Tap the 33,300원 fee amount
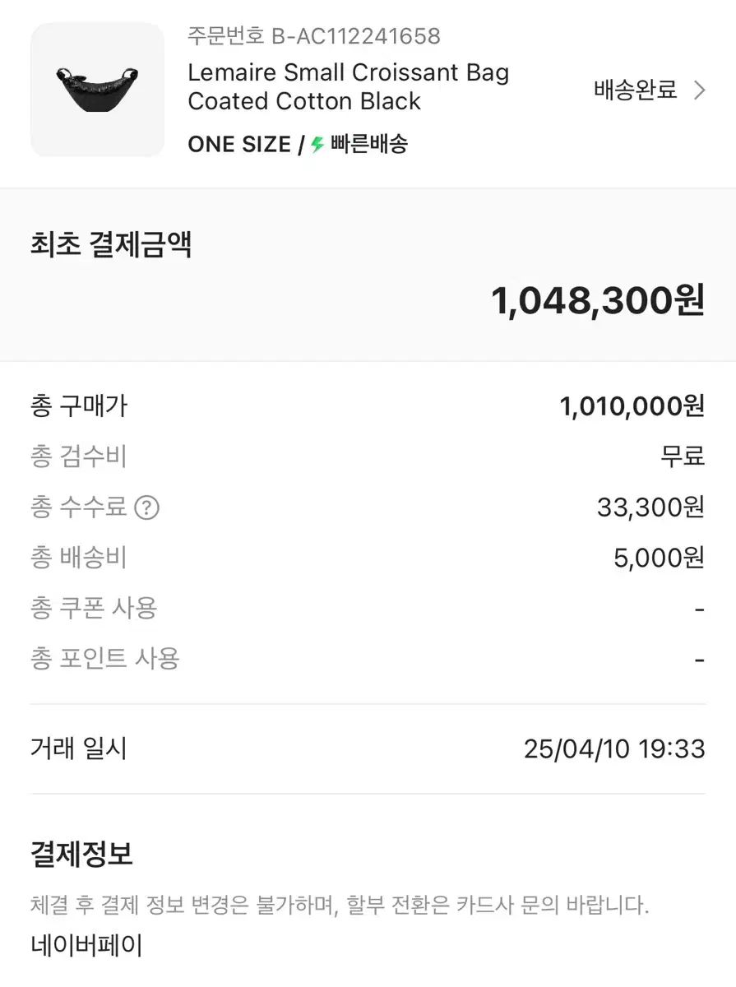Image resolution: width=736 pixels, height=987 pixels. (x=651, y=507)
